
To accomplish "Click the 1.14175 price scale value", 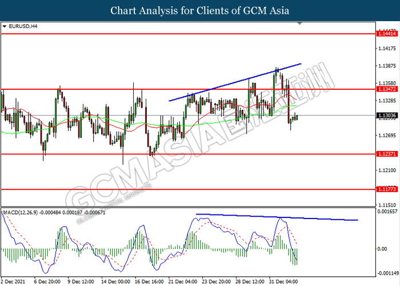I will coord(387,49).
